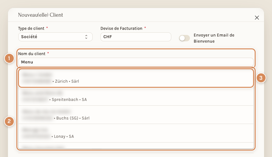Select the Spreitenbach SA suggestion

(x=136, y=96)
